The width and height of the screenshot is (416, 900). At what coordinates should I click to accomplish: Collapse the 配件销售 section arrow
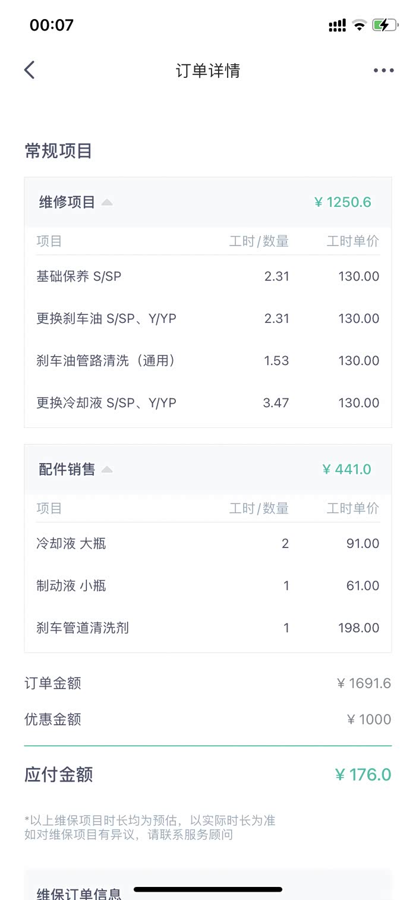click(107, 470)
